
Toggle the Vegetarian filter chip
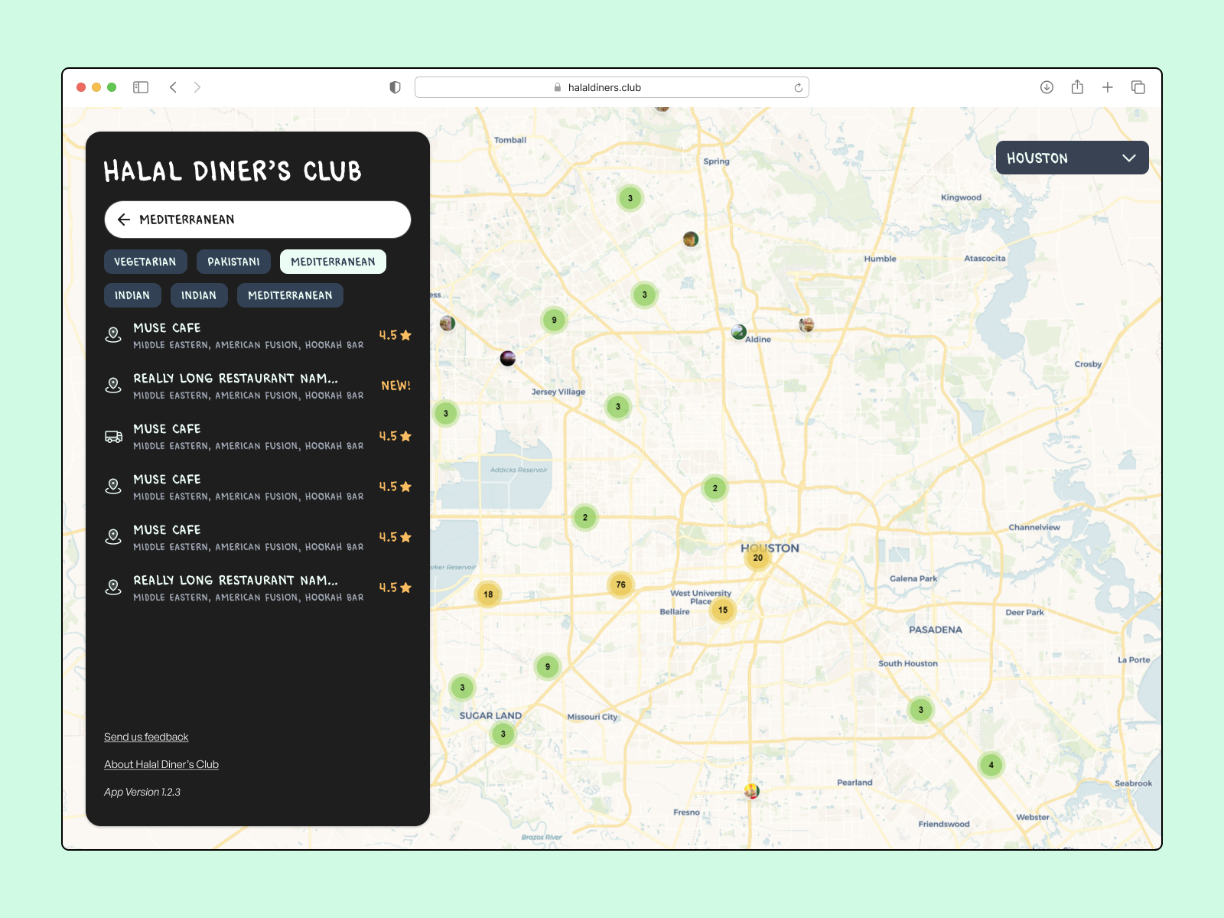click(145, 262)
